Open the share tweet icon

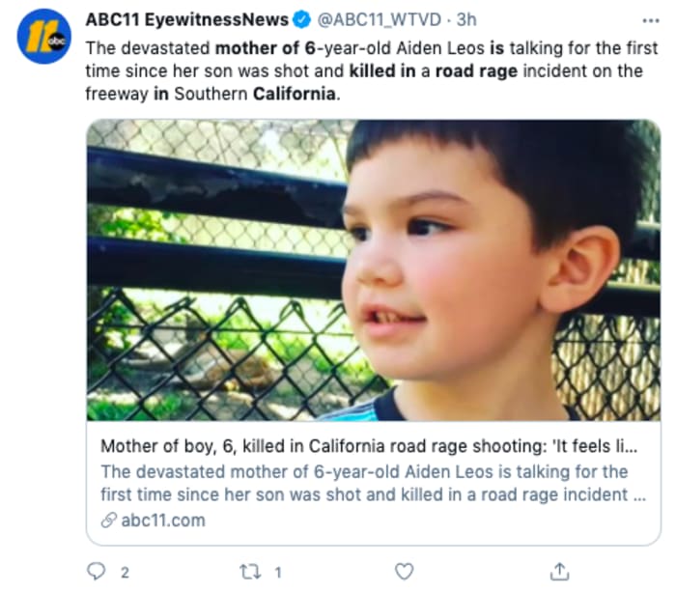559,571
